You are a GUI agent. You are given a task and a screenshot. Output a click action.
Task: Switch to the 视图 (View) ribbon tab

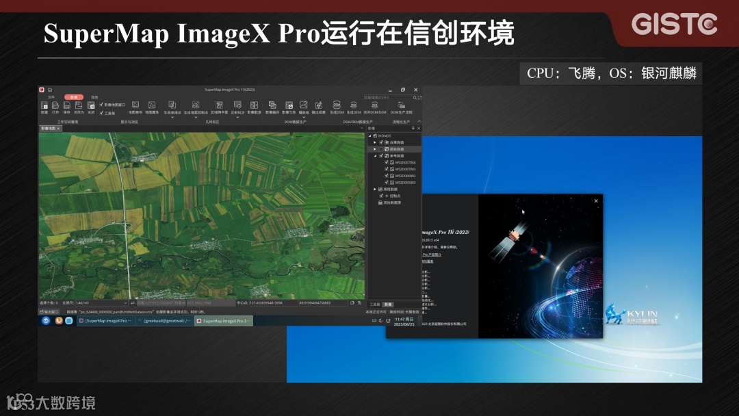[94, 97]
